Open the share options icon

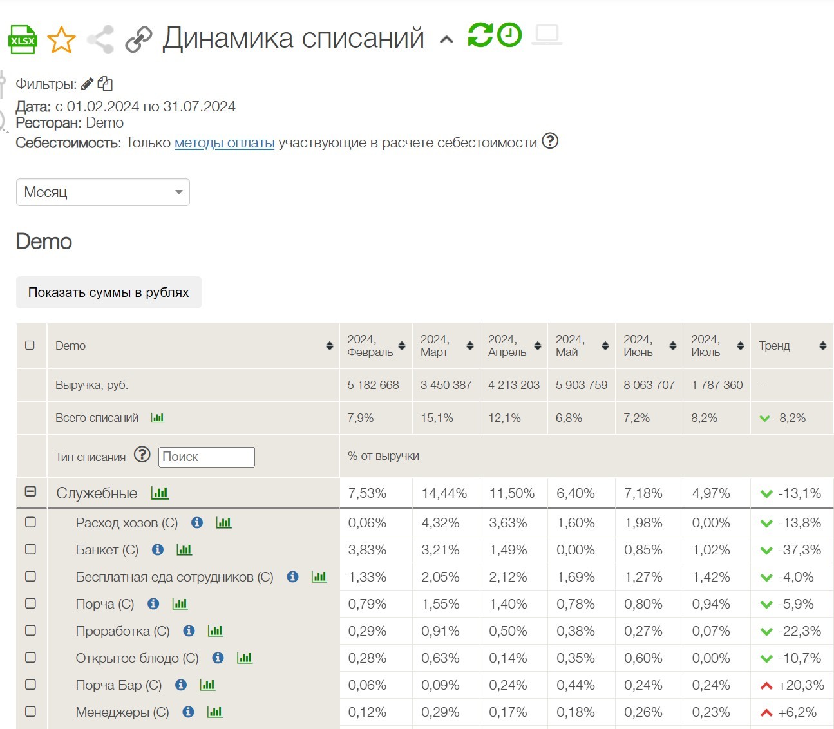(x=100, y=39)
